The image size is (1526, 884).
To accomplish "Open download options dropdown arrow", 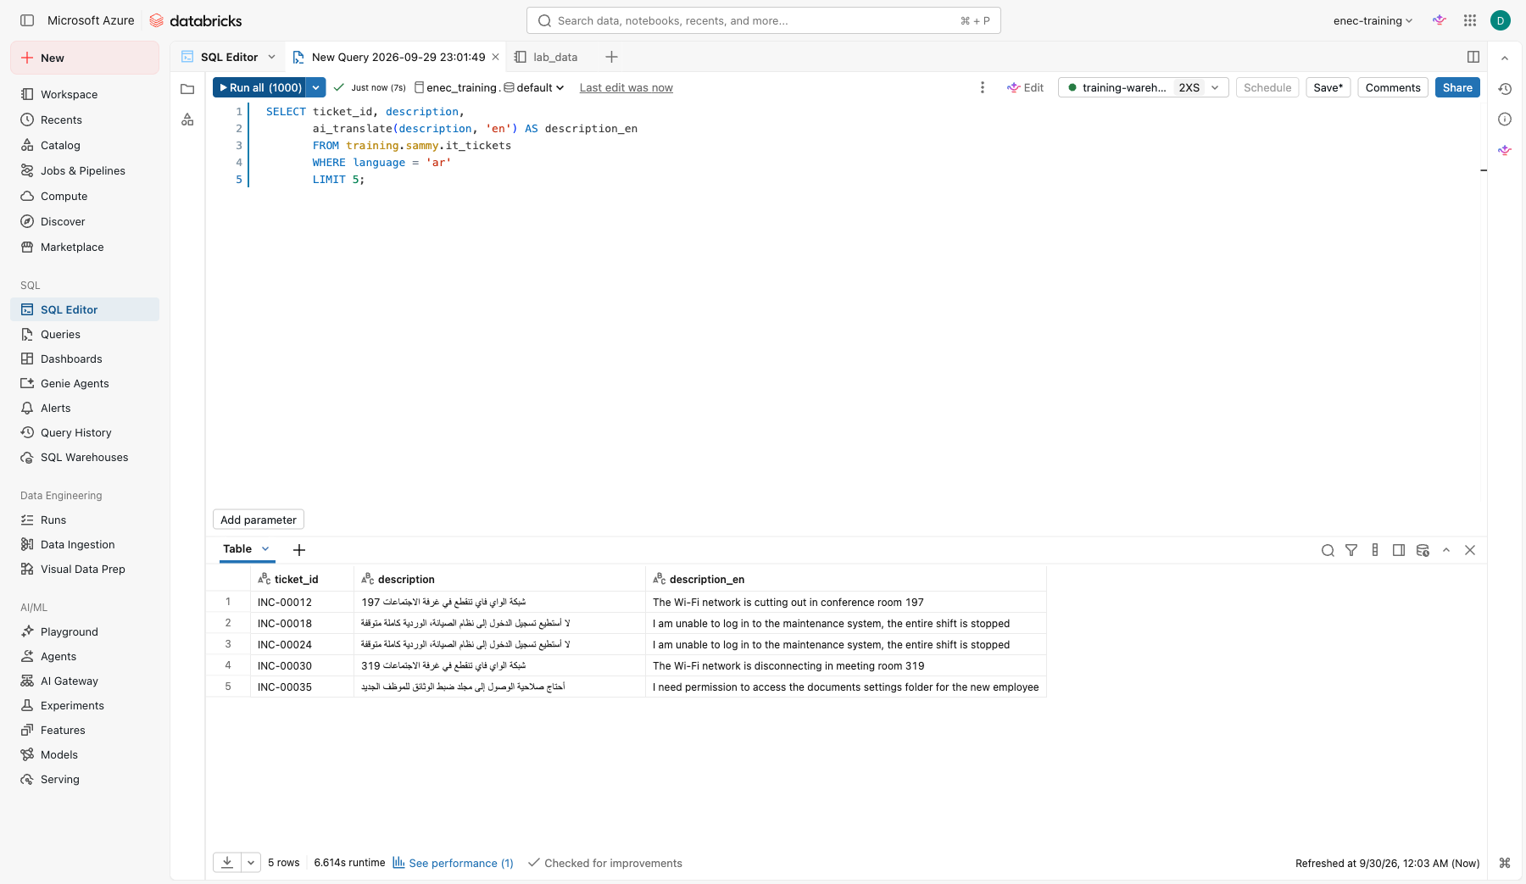I will tap(251, 863).
